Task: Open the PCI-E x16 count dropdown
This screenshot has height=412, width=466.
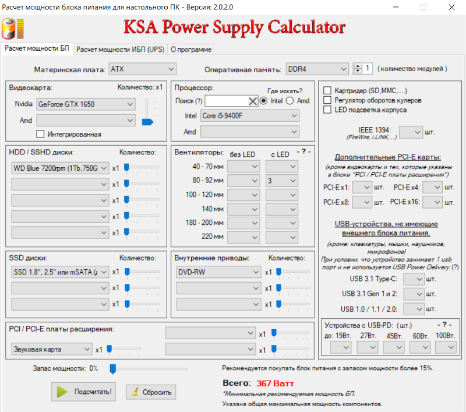Action: pyautogui.click(x=432, y=202)
